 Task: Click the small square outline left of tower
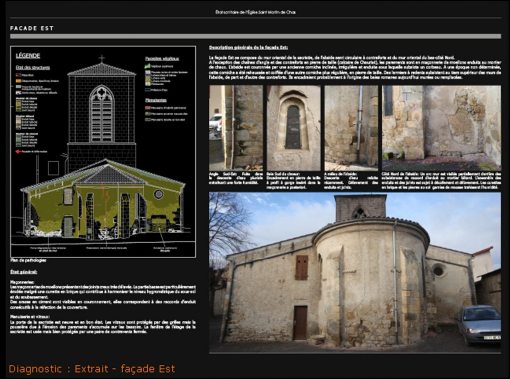click(x=54, y=168)
